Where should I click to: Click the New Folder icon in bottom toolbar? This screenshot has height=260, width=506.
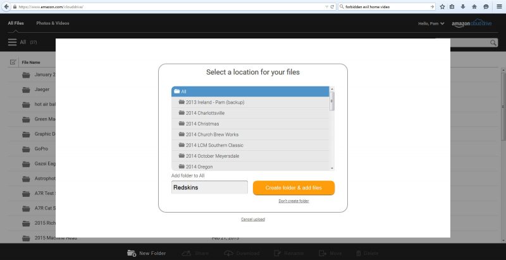coord(132,253)
